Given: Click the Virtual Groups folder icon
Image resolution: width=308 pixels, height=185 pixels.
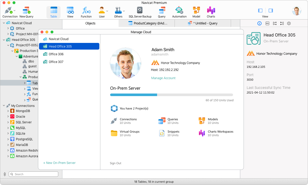Looking at the screenshot, I should (114, 133).
